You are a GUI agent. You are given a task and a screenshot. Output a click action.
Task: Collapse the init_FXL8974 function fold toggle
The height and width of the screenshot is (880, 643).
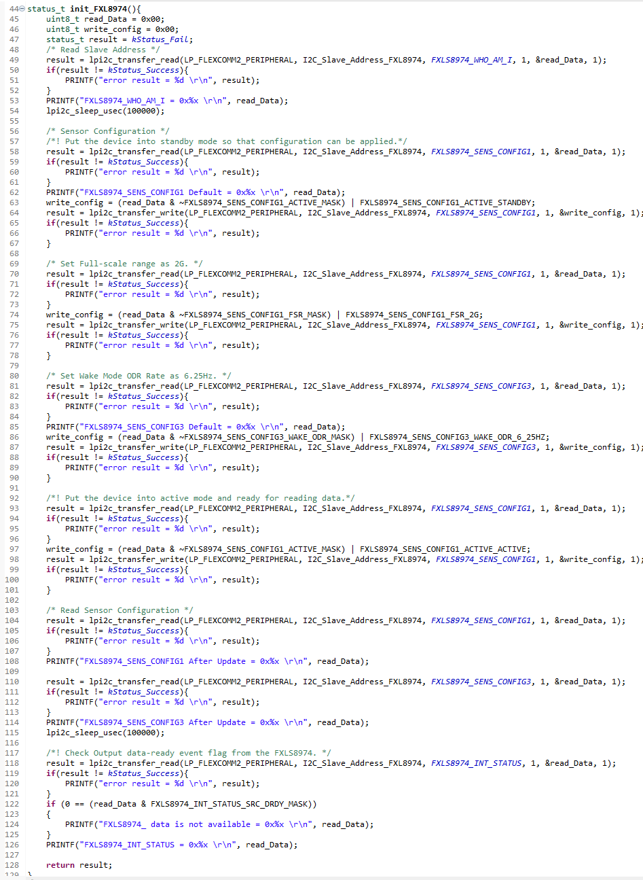point(22,9)
